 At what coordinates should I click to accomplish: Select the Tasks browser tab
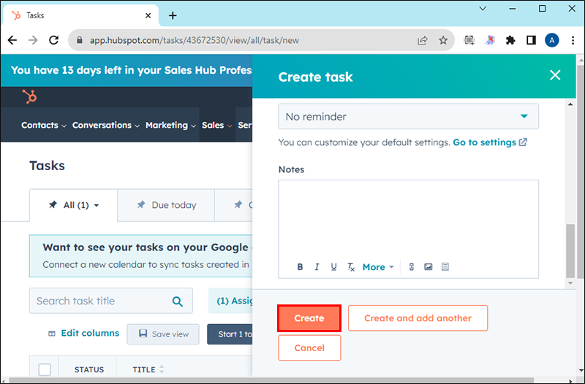coord(81,15)
